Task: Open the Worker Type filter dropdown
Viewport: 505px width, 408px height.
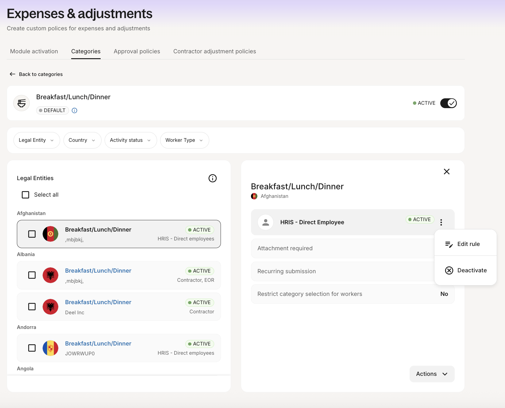Action: pyautogui.click(x=185, y=140)
